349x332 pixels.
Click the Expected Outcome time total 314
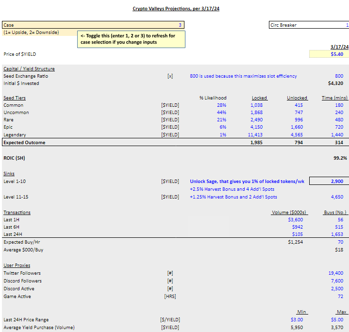point(339,142)
